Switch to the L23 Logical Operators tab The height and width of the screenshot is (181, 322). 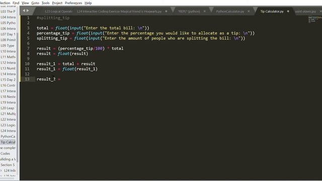(58, 11)
